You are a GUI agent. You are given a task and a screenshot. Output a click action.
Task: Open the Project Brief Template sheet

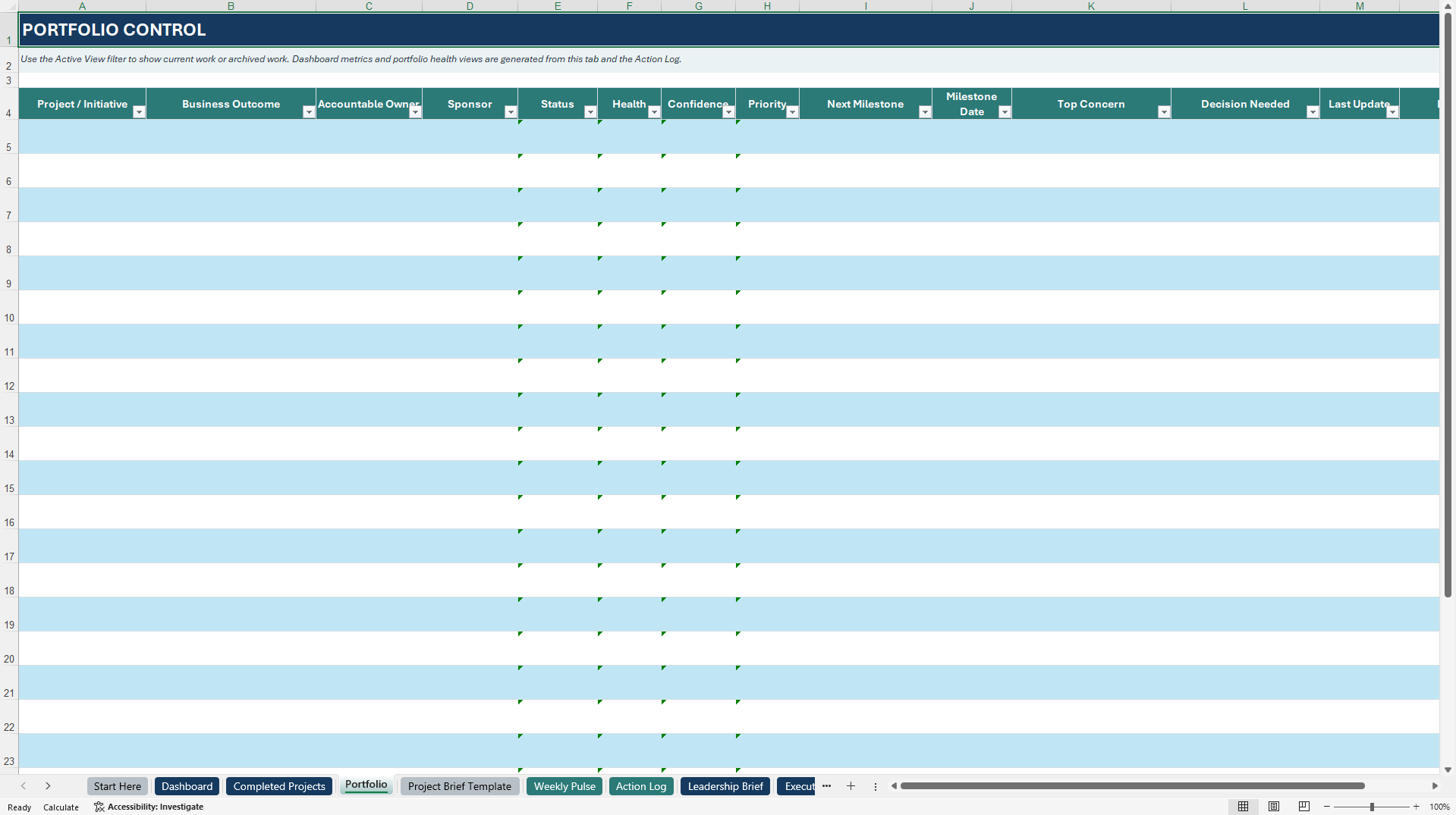coord(460,786)
